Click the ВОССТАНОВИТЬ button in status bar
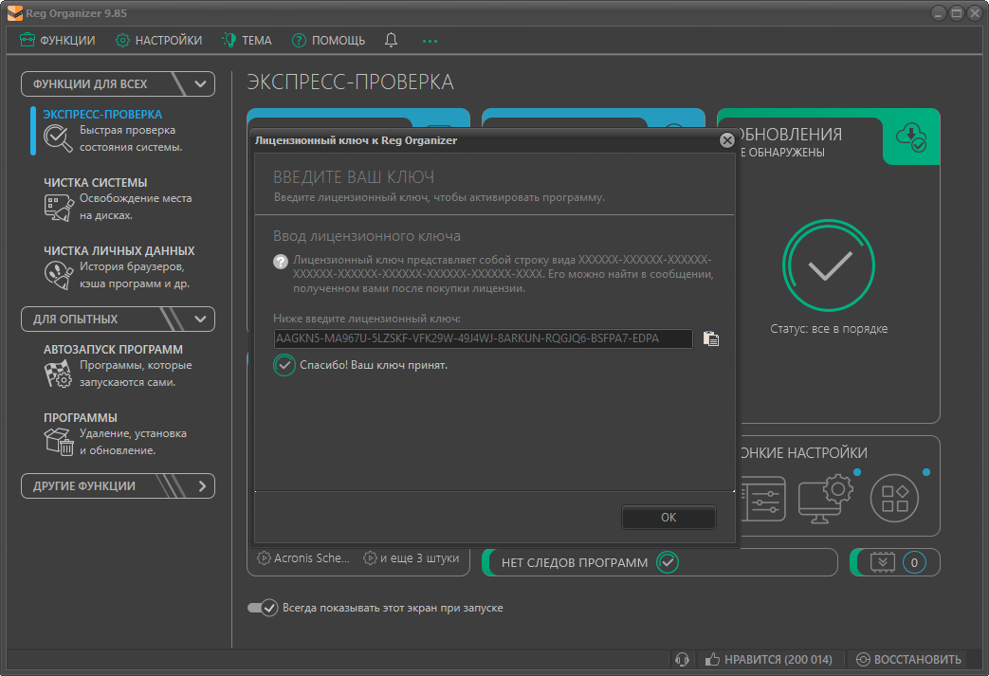 (x=908, y=659)
